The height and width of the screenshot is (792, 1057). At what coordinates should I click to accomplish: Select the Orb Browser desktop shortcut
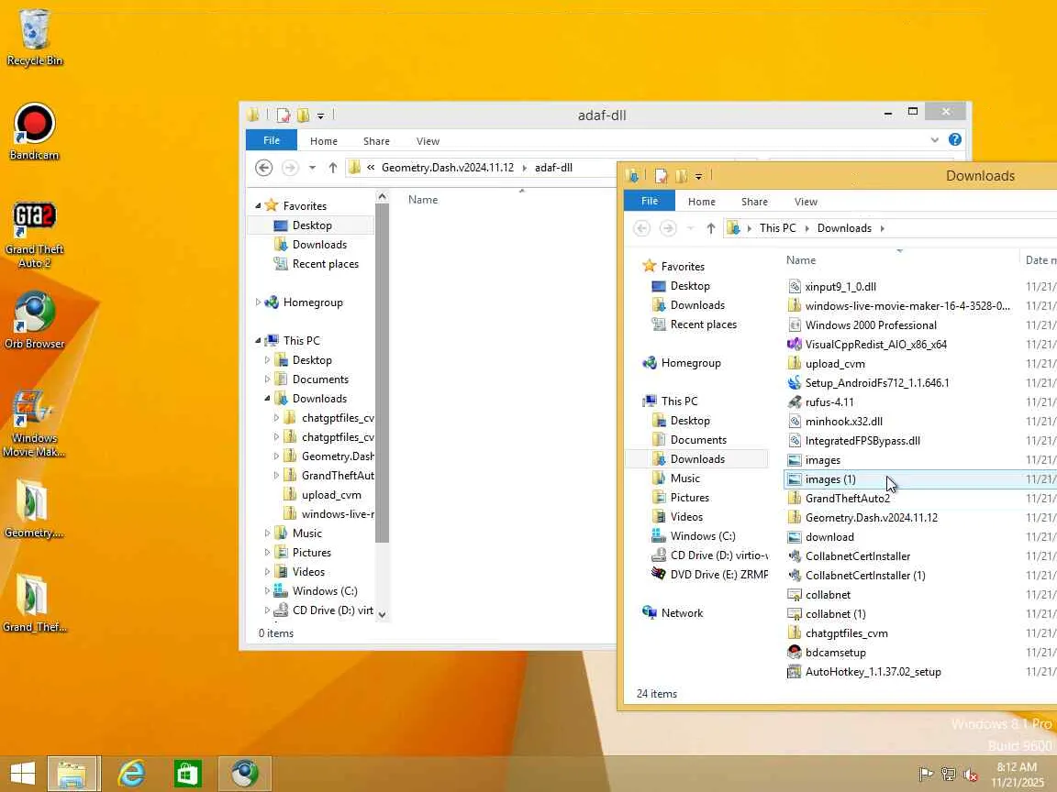click(x=34, y=320)
